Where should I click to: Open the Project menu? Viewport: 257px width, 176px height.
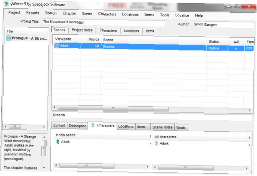(14, 12)
